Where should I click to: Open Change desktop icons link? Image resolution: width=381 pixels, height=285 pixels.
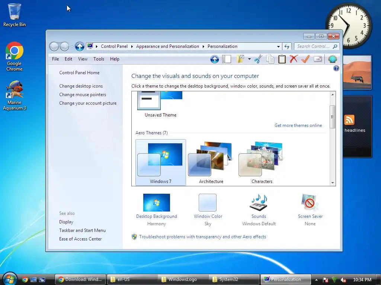[x=81, y=86]
